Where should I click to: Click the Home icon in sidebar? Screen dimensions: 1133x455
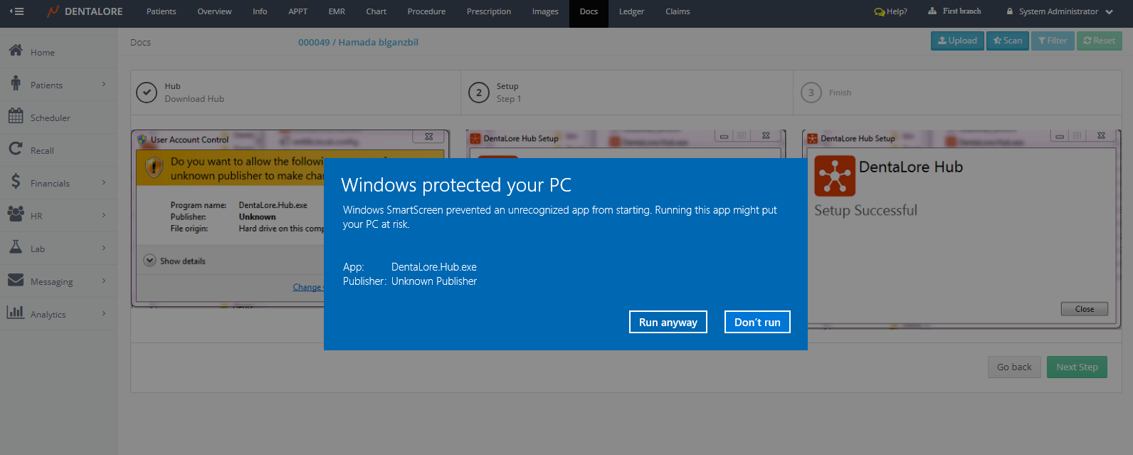click(16, 51)
